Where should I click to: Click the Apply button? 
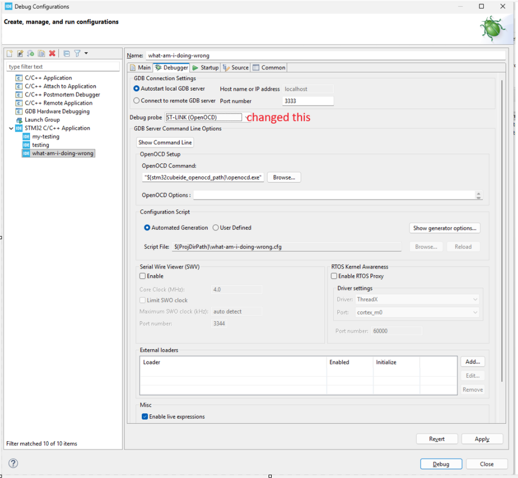coord(482,439)
